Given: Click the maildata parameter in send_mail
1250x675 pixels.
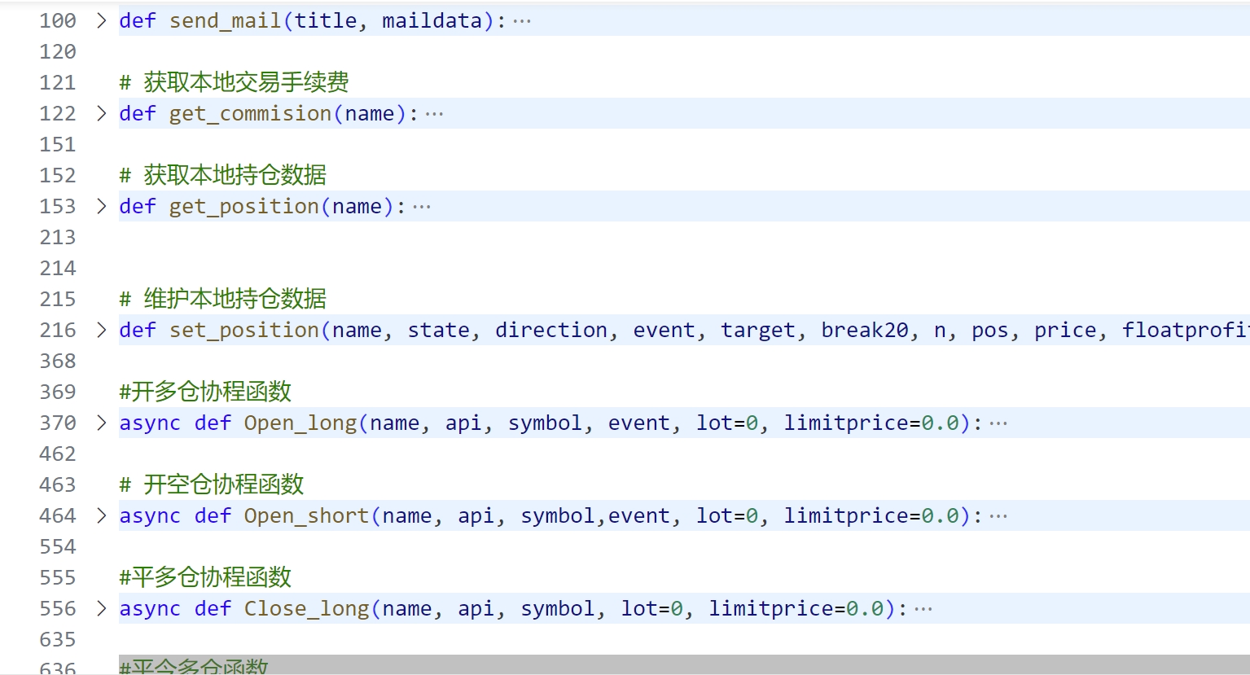Looking at the screenshot, I should tap(432, 20).
